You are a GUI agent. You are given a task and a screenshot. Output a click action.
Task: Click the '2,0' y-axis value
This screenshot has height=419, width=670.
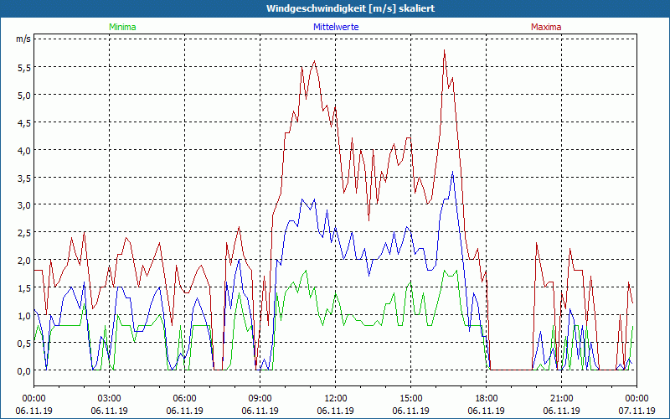pos(24,261)
